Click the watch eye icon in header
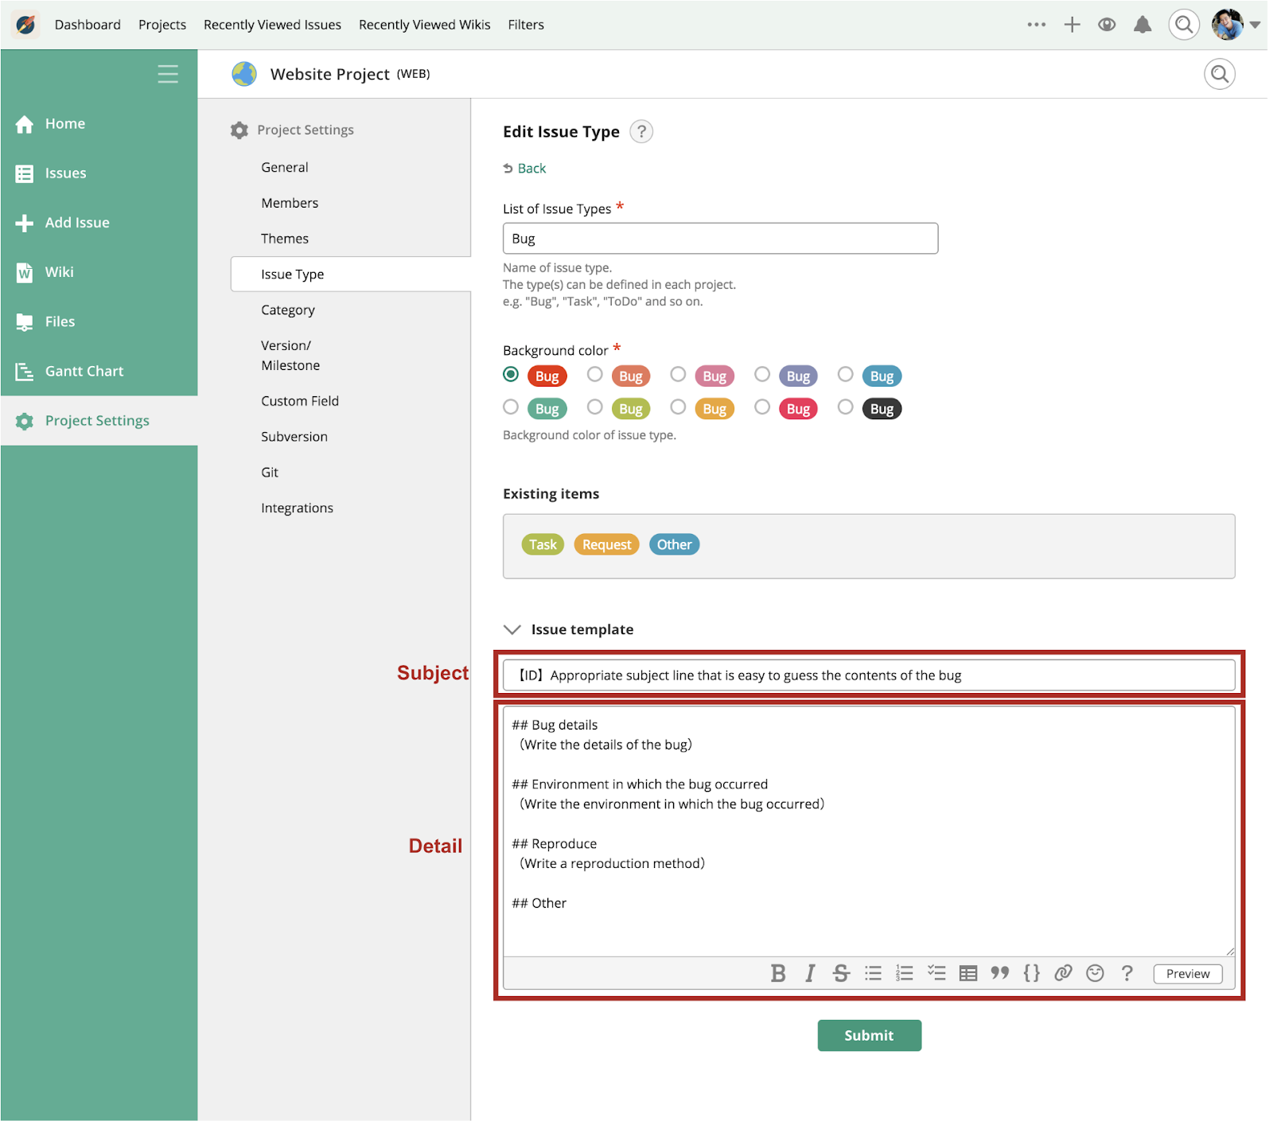This screenshot has width=1273, height=1121. pos(1106,25)
